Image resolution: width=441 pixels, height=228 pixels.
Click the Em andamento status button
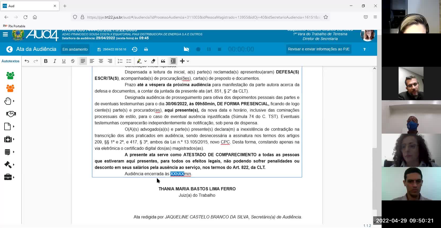click(x=75, y=49)
